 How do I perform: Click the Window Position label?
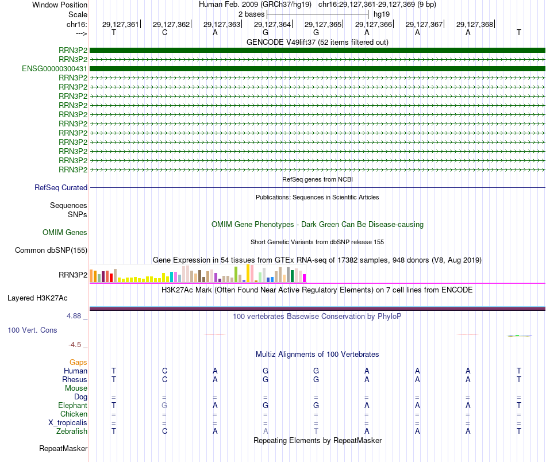pos(60,5)
